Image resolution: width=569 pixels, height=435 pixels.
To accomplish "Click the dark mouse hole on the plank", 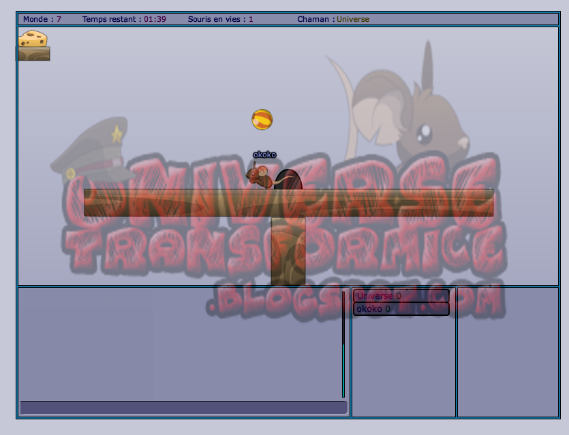I will [288, 180].
